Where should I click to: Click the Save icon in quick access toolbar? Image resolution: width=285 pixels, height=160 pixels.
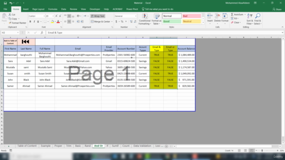pyautogui.click(x=5, y=3)
